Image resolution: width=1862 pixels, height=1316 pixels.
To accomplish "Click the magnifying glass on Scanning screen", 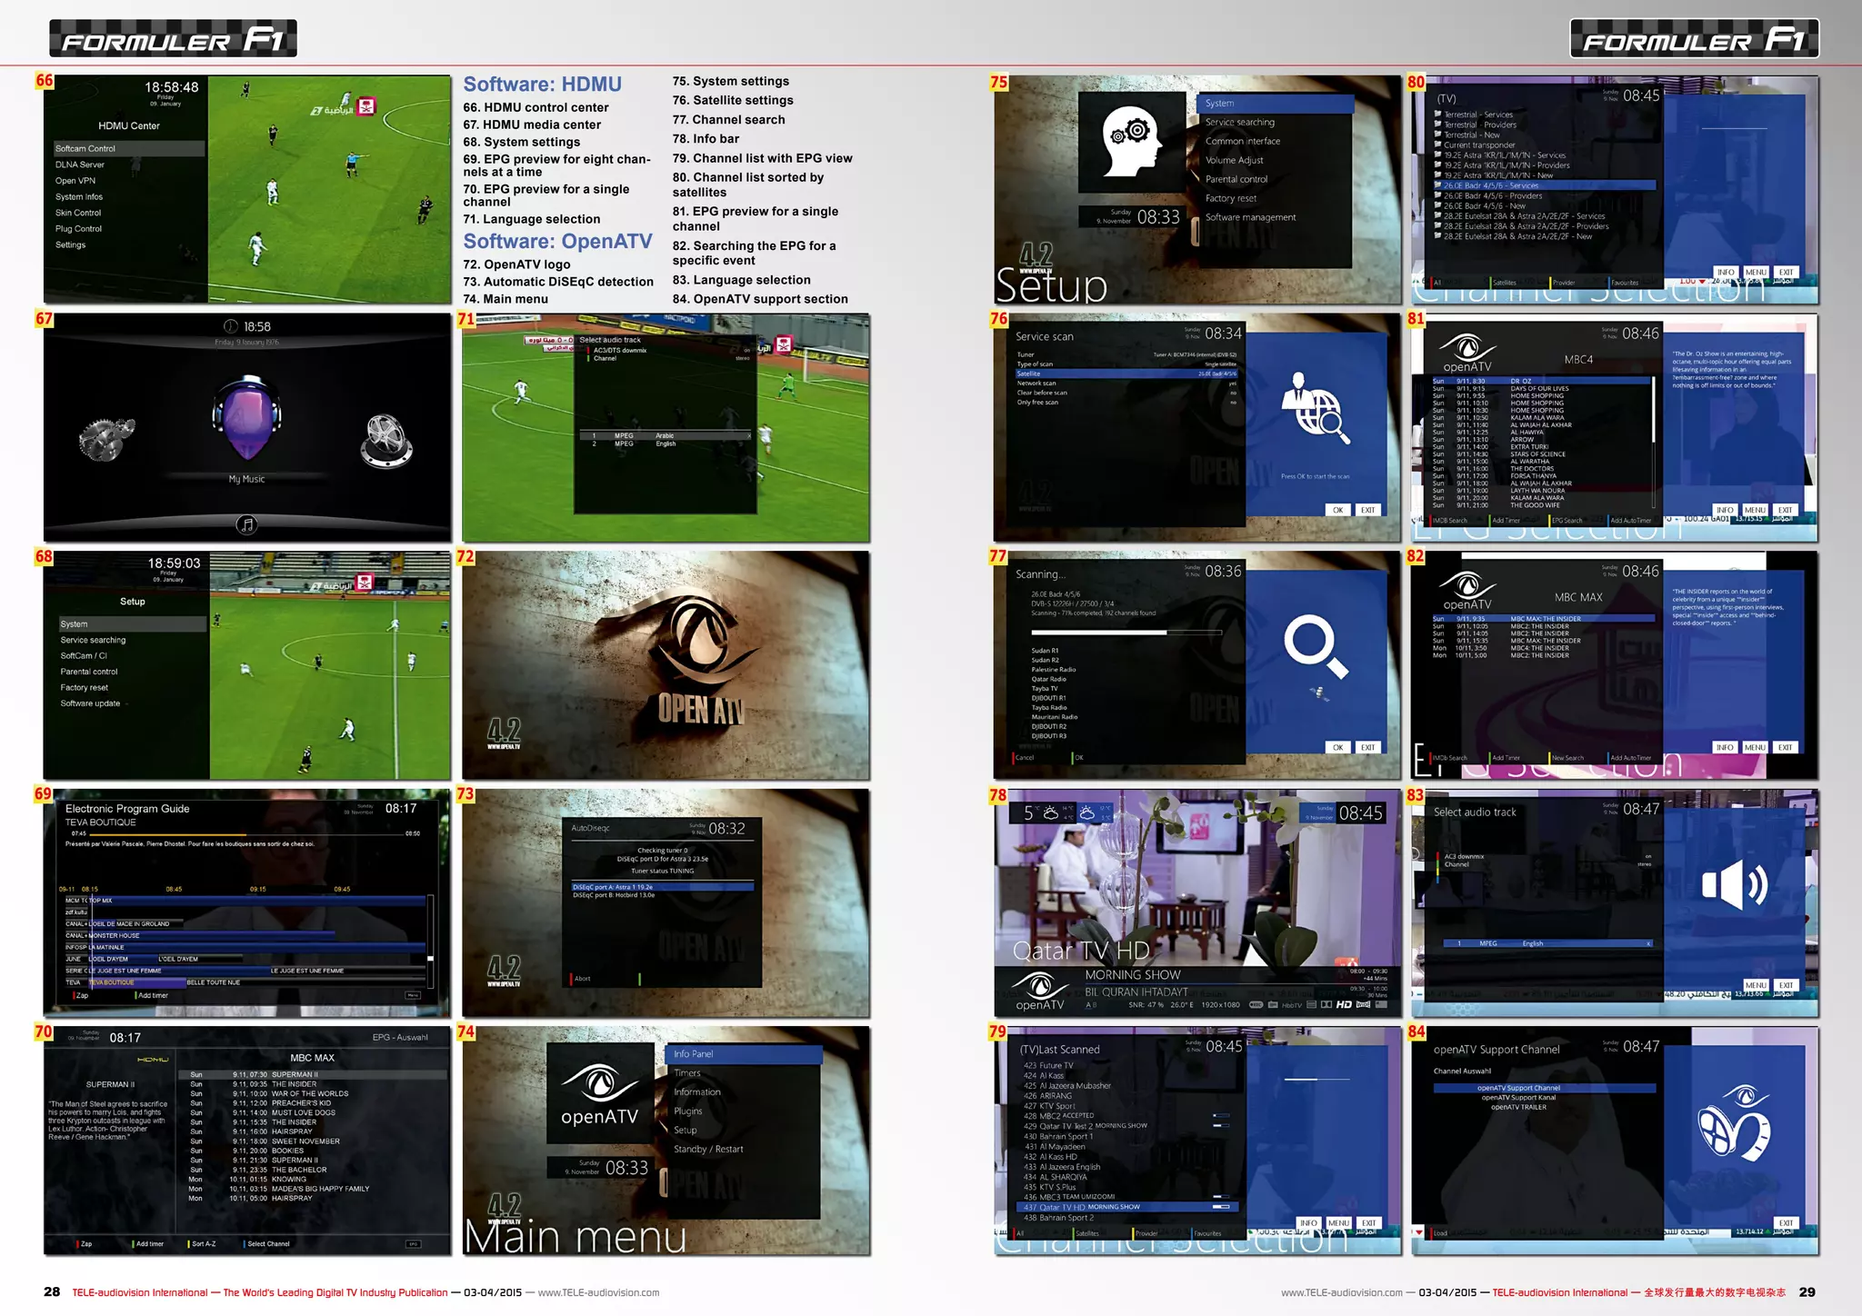I will pos(1315,646).
